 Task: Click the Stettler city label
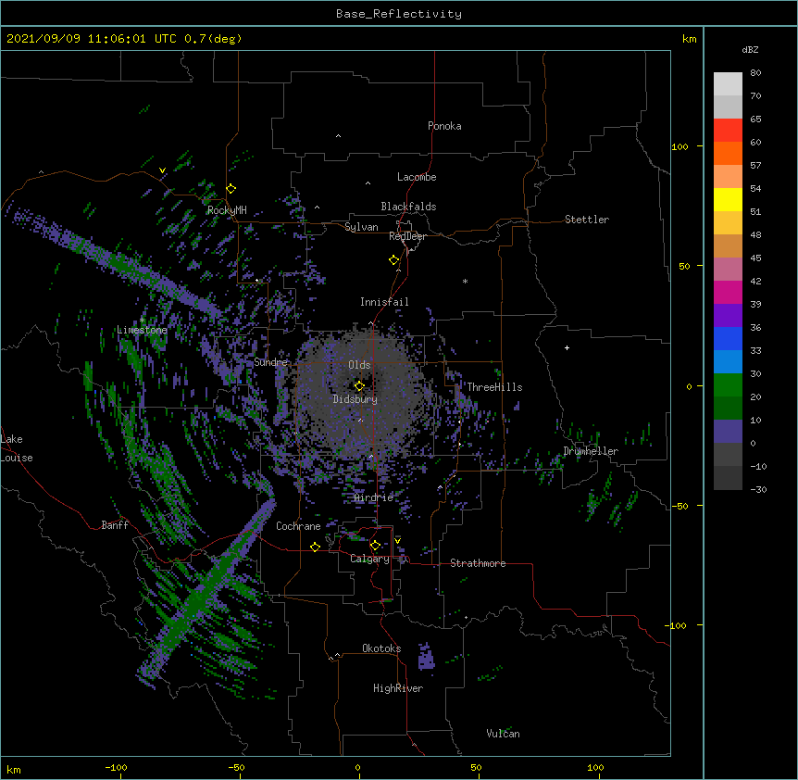(587, 220)
